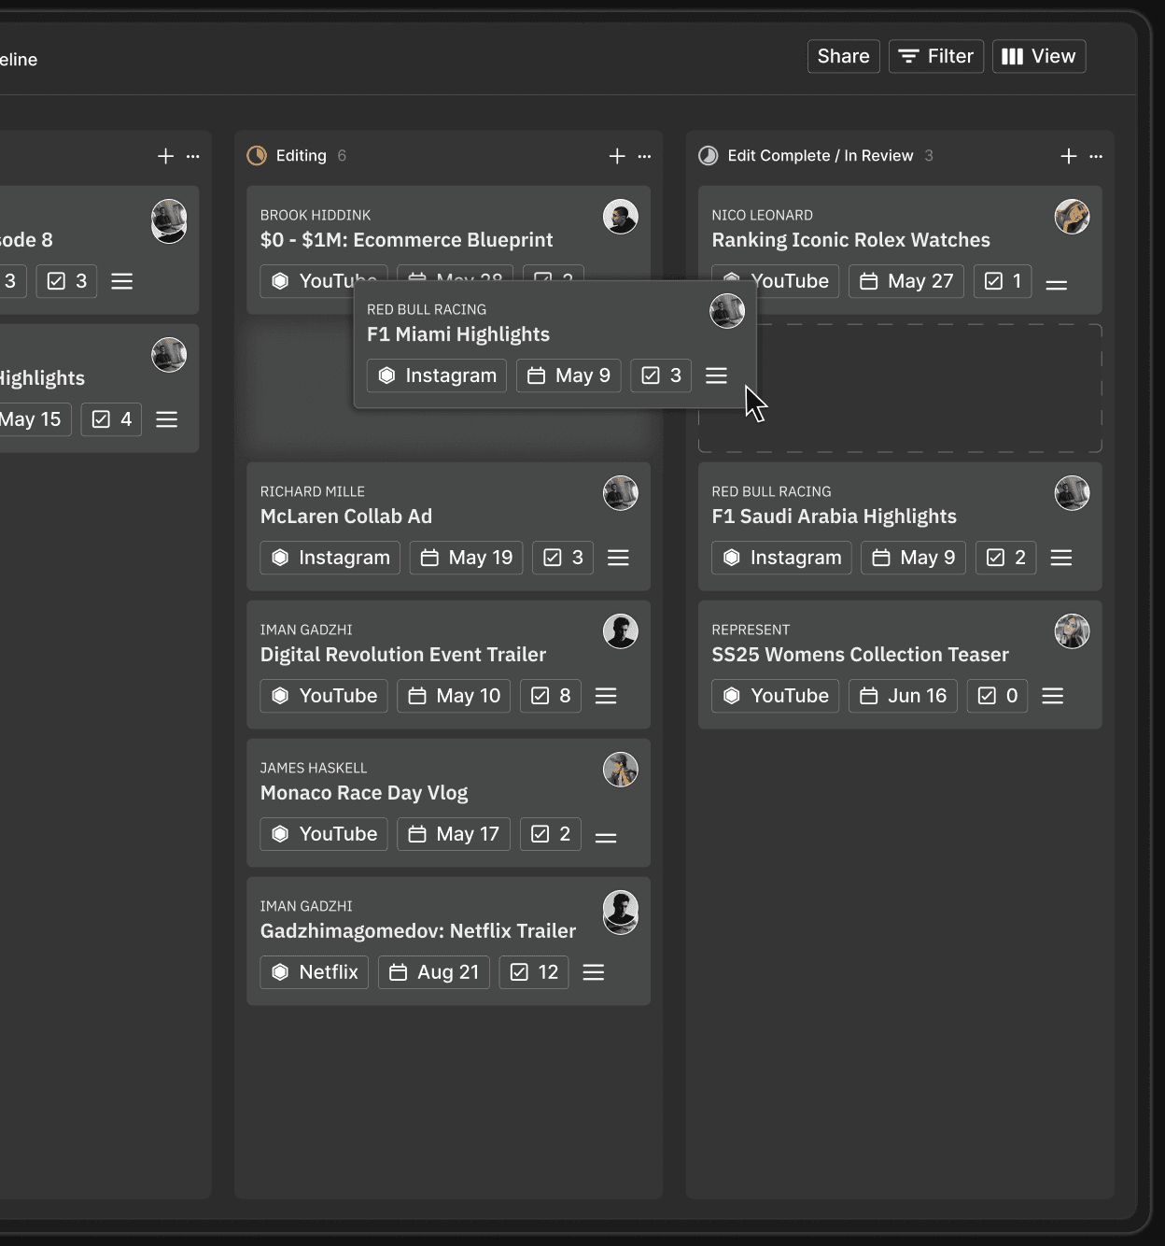Click YouTube tag on SS25 Womens Collection
The width and height of the screenshot is (1165, 1246).
point(776,696)
